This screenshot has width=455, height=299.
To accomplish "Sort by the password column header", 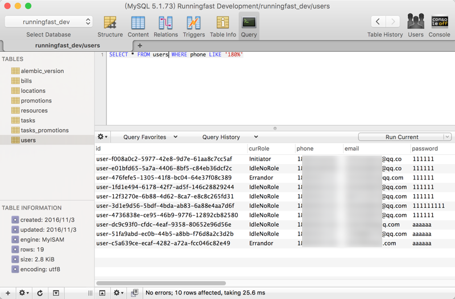I will pyautogui.click(x=433, y=149).
